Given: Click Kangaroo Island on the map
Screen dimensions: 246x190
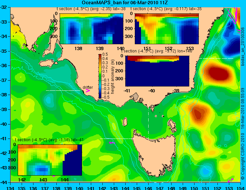Looking at the screenshot, I should [x=48, y=64].
